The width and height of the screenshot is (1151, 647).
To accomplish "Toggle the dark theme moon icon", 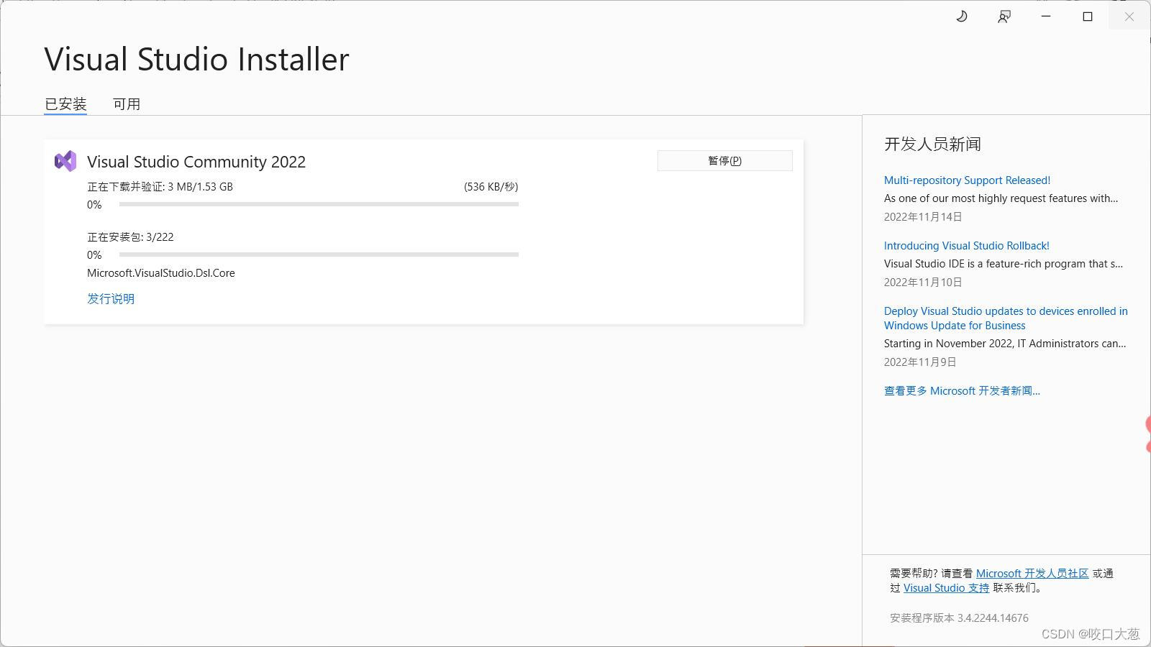I will point(962,17).
